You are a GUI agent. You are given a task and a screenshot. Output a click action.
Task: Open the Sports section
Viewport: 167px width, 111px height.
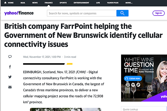click(x=63, y=3)
